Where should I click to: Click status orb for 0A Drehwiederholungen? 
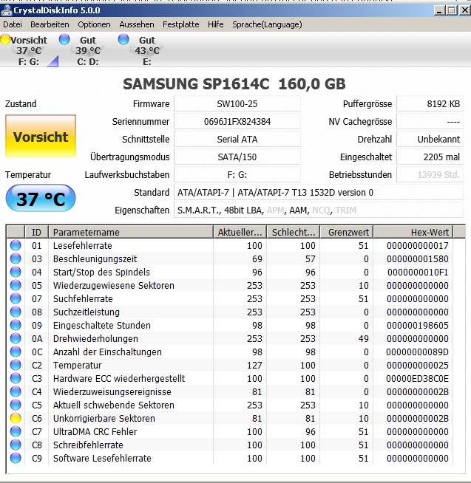click(x=16, y=338)
